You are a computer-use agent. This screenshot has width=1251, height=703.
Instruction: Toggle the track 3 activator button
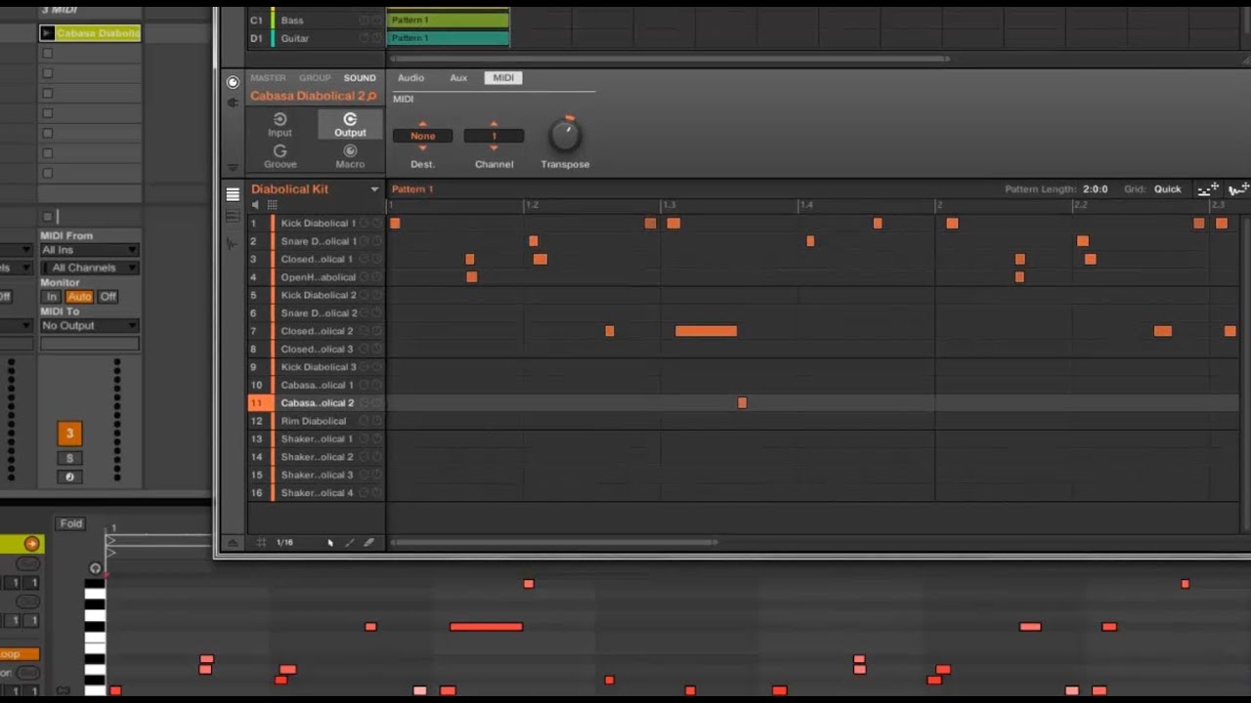(x=69, y=434)
